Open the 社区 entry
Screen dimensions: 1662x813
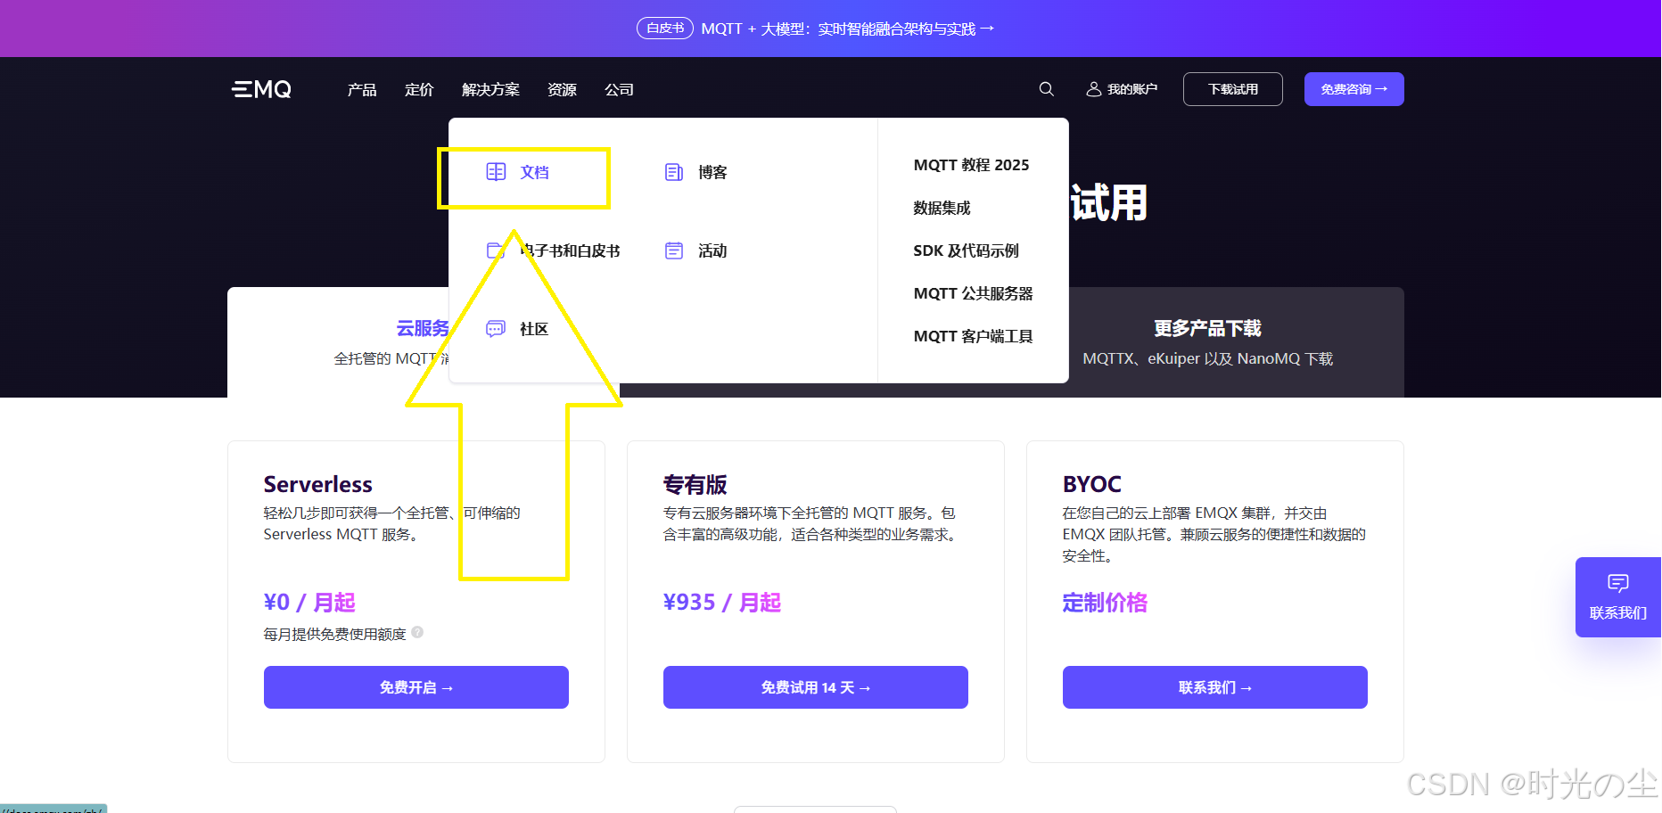pos(534,329)
